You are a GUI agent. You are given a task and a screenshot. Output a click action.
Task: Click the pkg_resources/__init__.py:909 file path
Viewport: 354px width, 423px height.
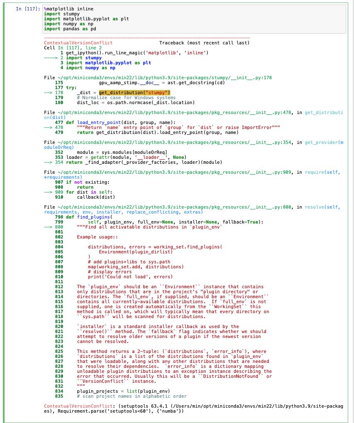point(175,173)
